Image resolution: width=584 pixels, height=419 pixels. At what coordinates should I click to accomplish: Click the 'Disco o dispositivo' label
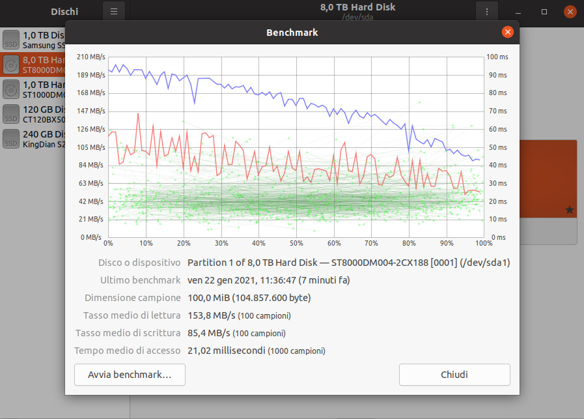coord(139,263)
